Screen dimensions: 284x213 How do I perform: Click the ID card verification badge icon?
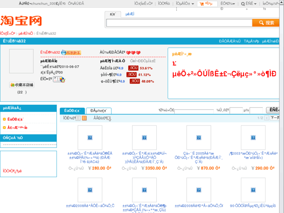(x=59, y=79)
